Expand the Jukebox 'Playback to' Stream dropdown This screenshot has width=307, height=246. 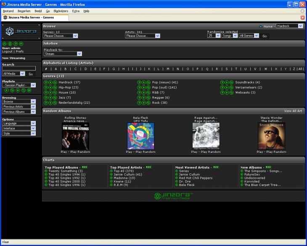click(x=63, y=54)
